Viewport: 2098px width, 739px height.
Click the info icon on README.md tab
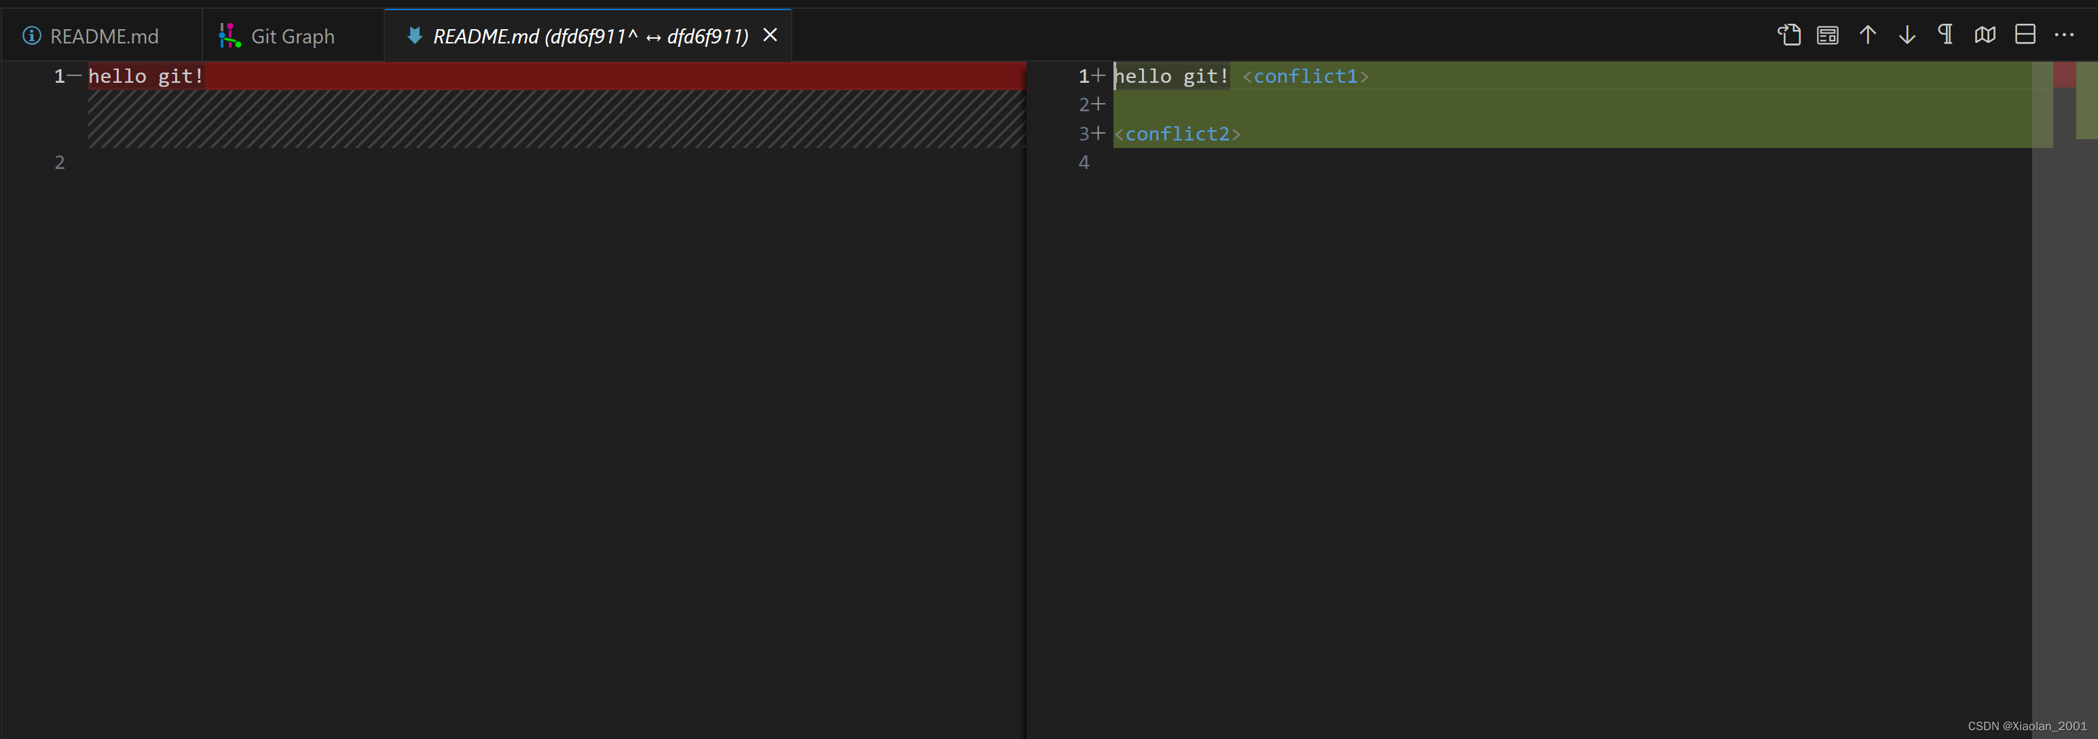click(32, 36)
